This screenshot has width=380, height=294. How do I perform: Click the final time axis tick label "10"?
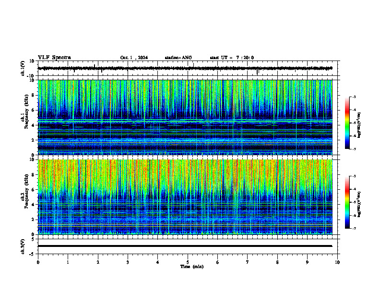point(337,262)
